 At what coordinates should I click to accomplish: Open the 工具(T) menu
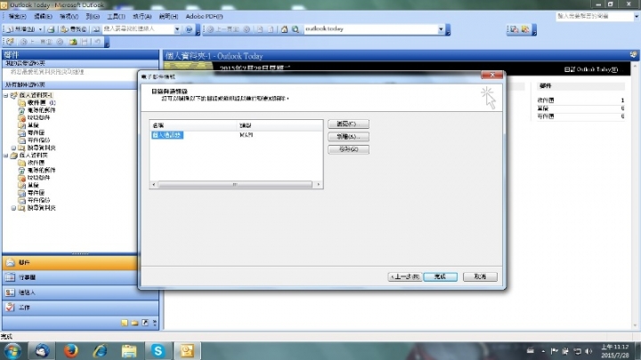(116, 16)
